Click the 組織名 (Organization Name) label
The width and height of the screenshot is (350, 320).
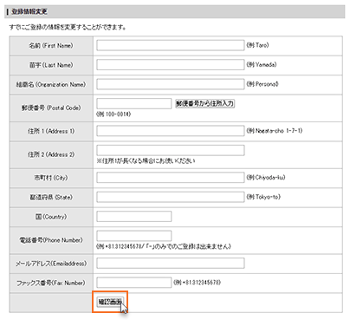(x=51, y=84)
